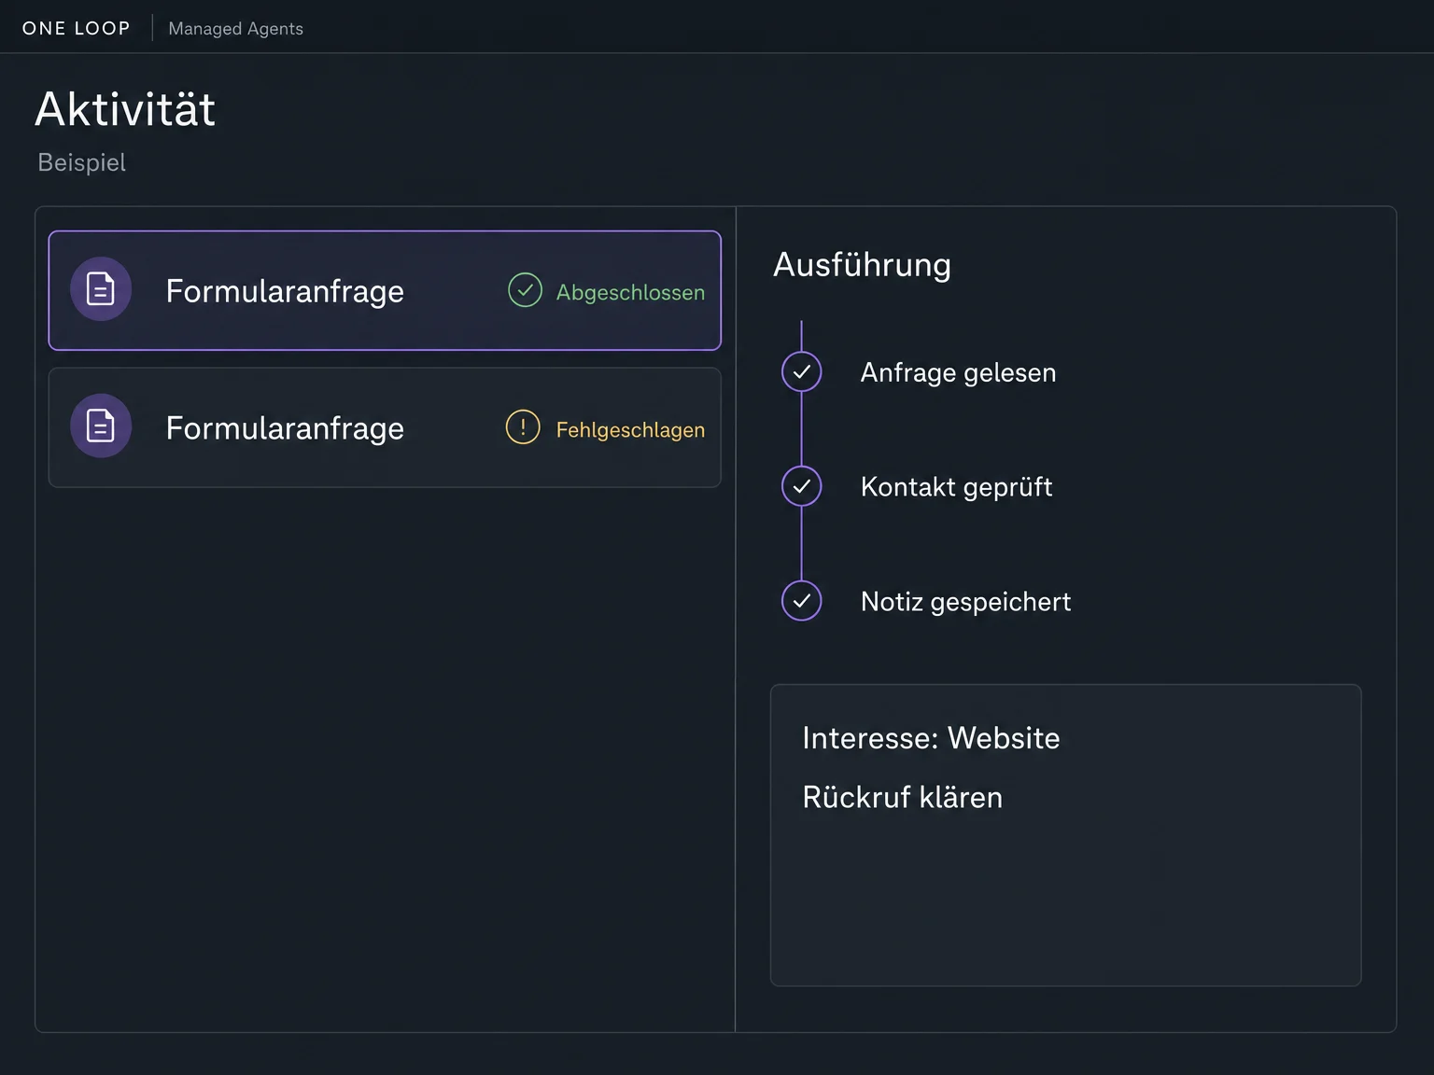Select the checkmark step icon for Anfrage gelesen
Viewport: 1434px width, 1075px height.
[802, 371]
